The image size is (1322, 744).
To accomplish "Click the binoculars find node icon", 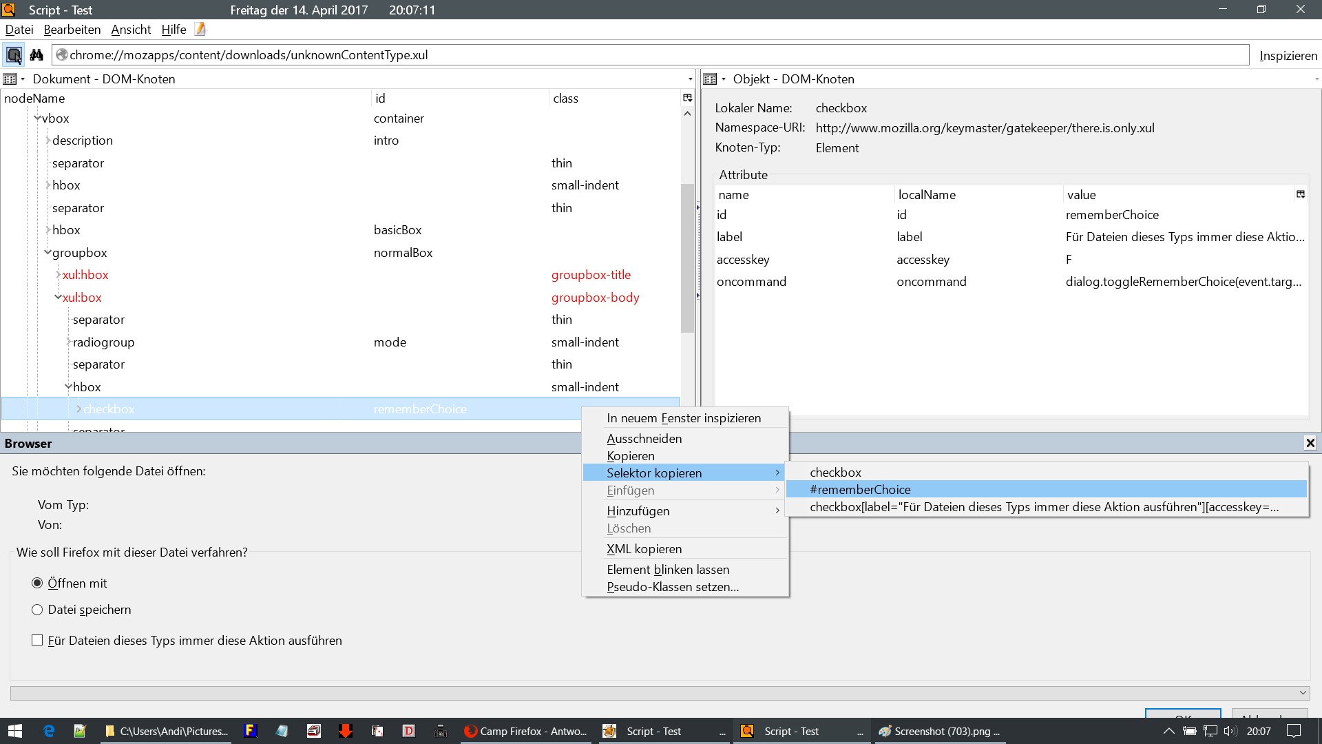I will [x=36, y=55].
